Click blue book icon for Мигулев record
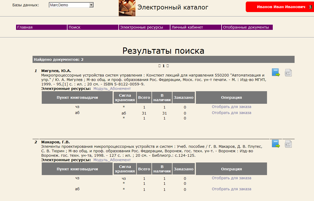 click(x=276, y=72)
